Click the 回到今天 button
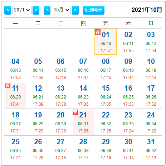166x166 pixels. 94,10
